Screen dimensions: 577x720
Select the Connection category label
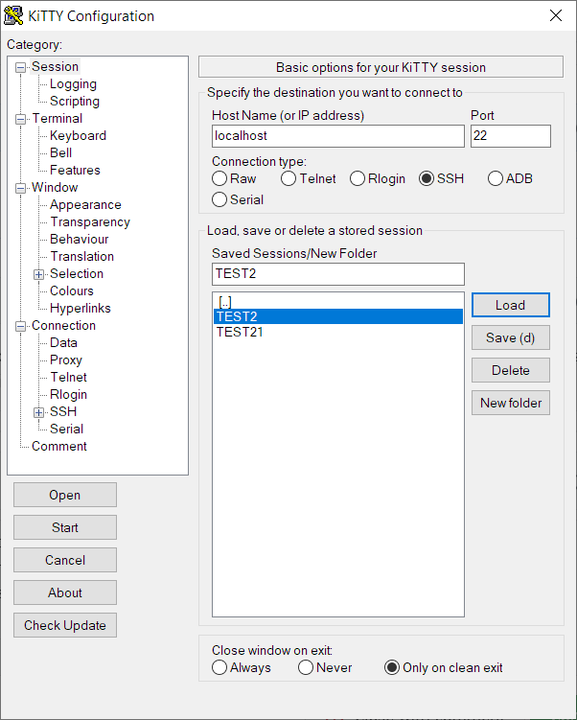pyautogui.click(x=64, y=325)
